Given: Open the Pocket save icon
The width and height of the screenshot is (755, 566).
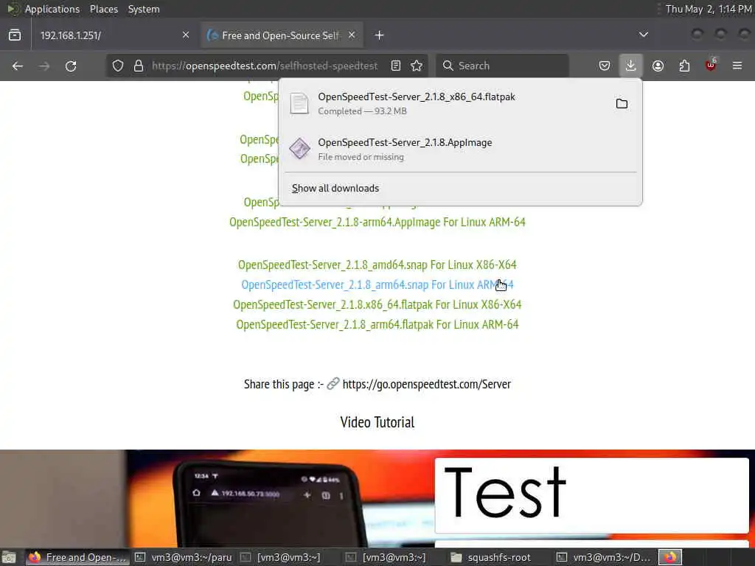Looking at the screenshot, I should pos(605,66).
